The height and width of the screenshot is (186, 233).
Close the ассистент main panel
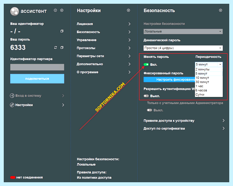click(62, 10)
